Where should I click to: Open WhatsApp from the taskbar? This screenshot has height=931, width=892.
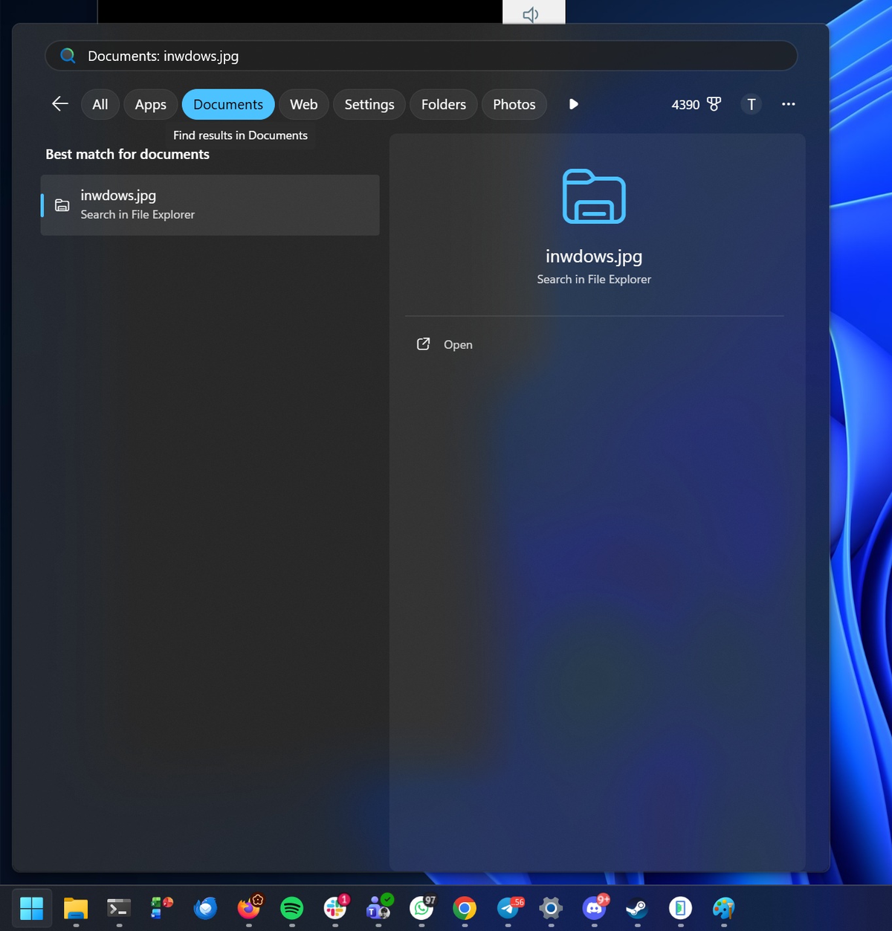coord(421,908)
